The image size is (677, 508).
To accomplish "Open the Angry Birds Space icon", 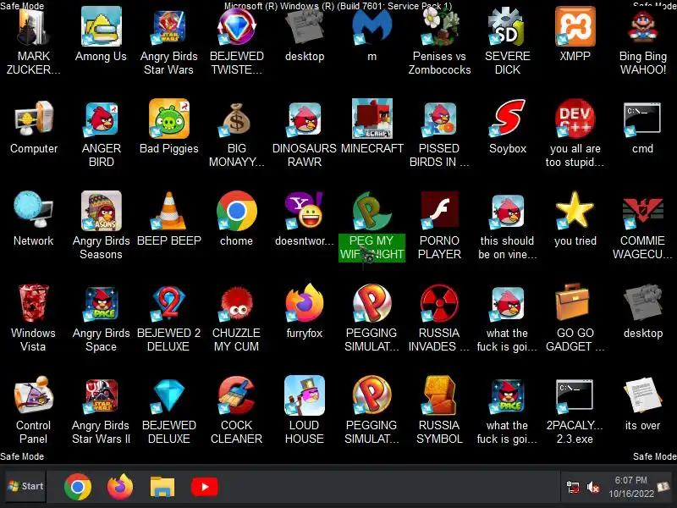I will pyautogui.click(x=101, y=303).
